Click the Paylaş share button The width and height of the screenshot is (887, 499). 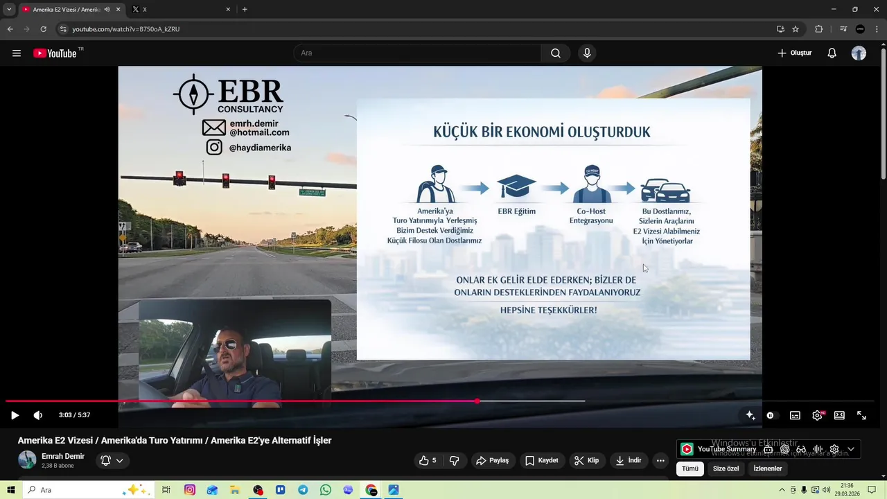coord(492,460)
